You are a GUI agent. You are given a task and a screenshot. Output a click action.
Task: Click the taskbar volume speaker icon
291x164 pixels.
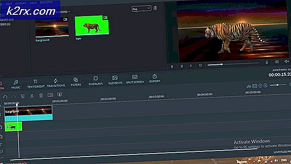coord(276,161)
